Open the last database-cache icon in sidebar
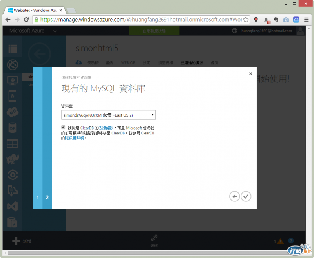This screenshot has width=314, height=258. (x=13, y=222)
